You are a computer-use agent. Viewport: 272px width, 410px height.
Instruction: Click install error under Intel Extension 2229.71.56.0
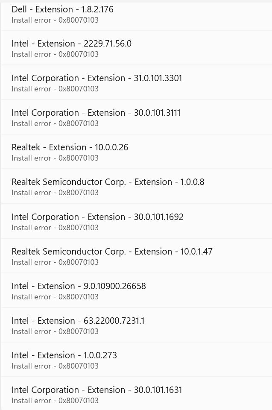point(55,54)
